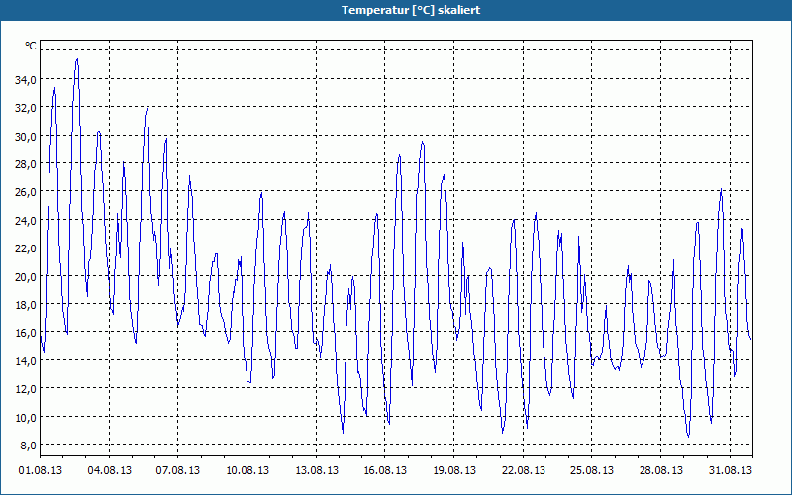
Task: Select the 32,0 y-axis label
Action: [x=26, y=108]
